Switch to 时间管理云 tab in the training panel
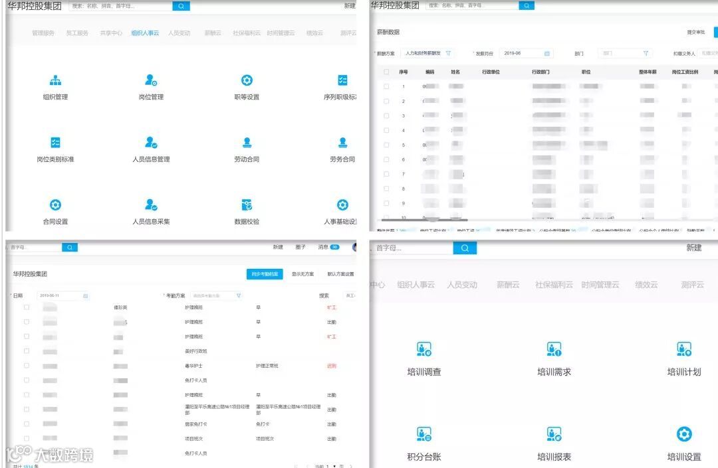This screenshot has width=718, height=468. (x=600, y=285)
